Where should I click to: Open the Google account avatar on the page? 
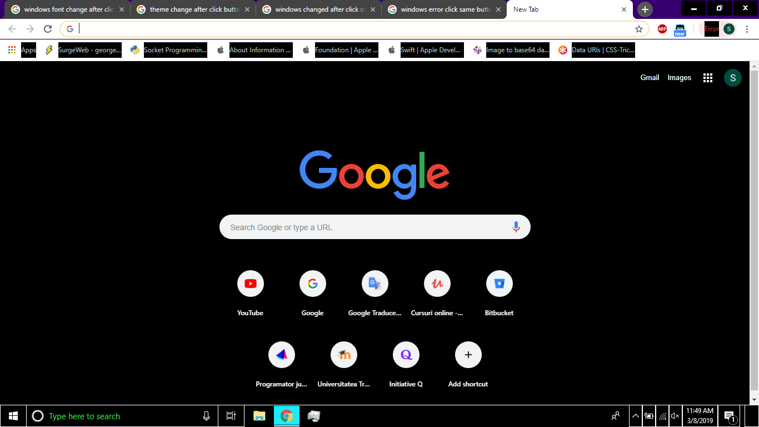click(733, 78)
